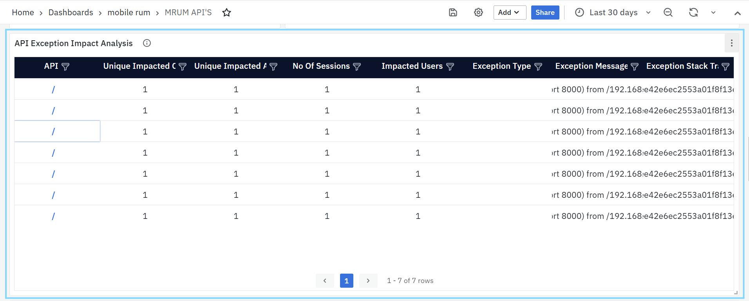
Task: Expand the Add dropdown
Action: [x=509, y=13]
